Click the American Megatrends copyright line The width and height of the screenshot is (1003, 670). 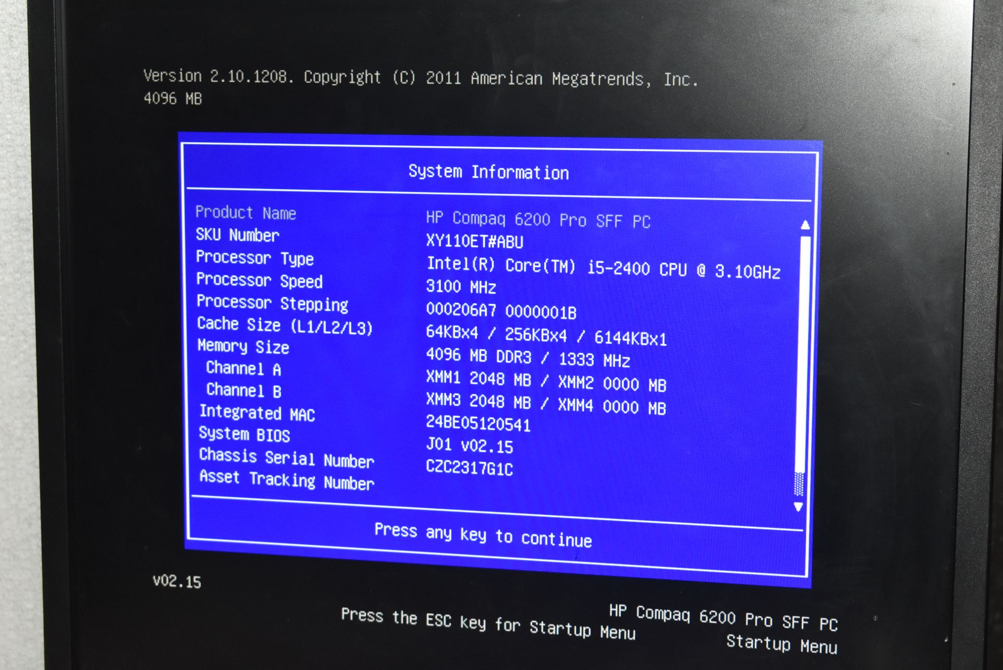coord(421,78)
